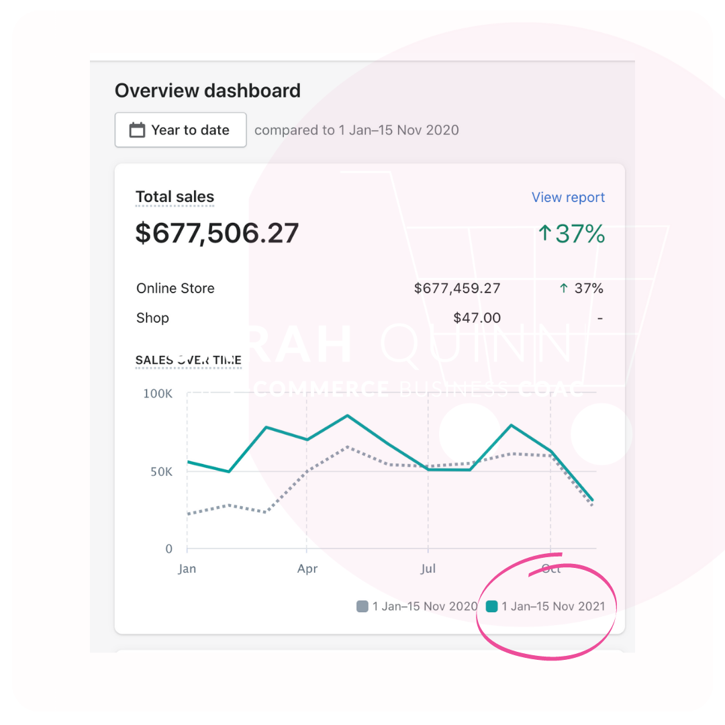
Task: Click the grey 2020 legend color swatch
Action: [x=362, y=606]
